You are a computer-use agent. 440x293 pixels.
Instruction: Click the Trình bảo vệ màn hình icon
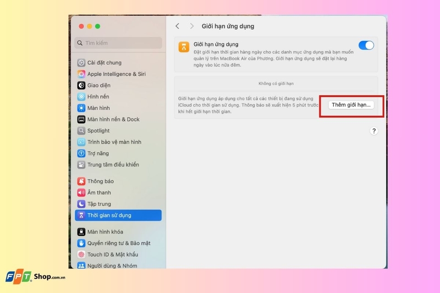(x=81, y=142)
